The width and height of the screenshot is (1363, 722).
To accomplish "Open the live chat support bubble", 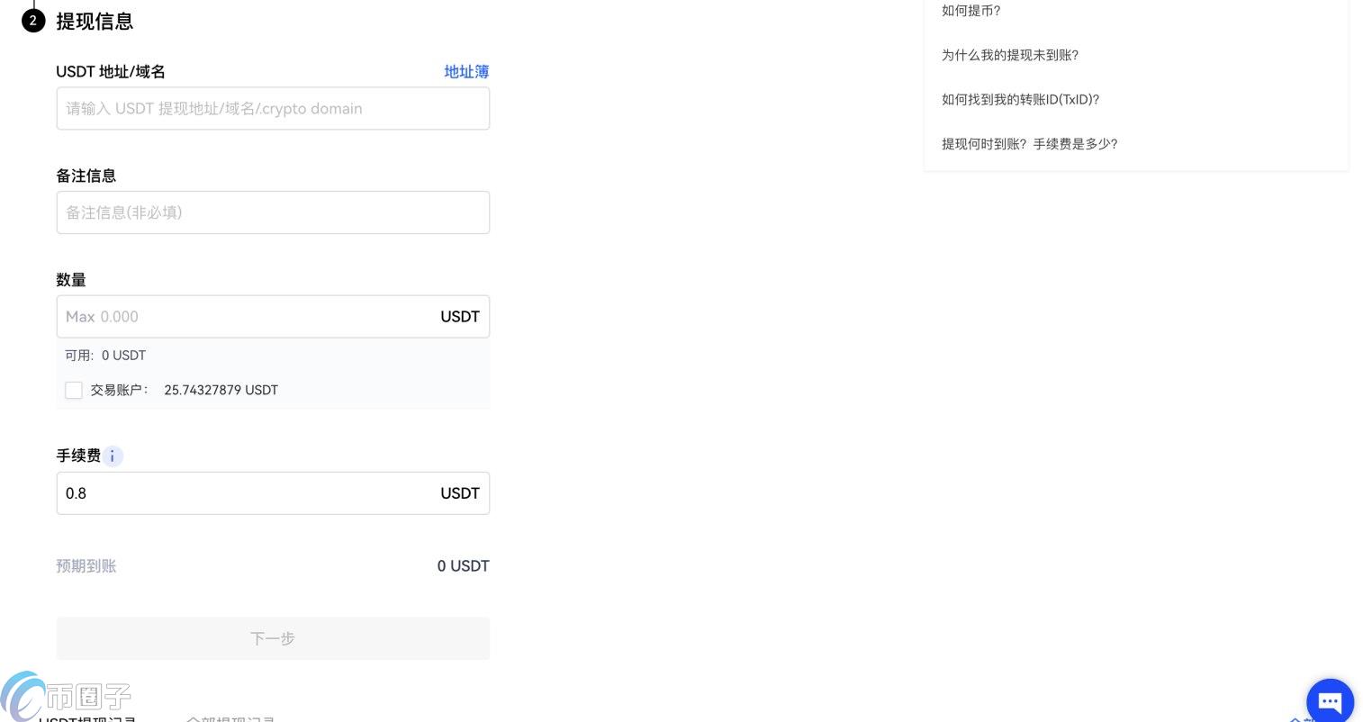I will click(x=1330, y=701).
